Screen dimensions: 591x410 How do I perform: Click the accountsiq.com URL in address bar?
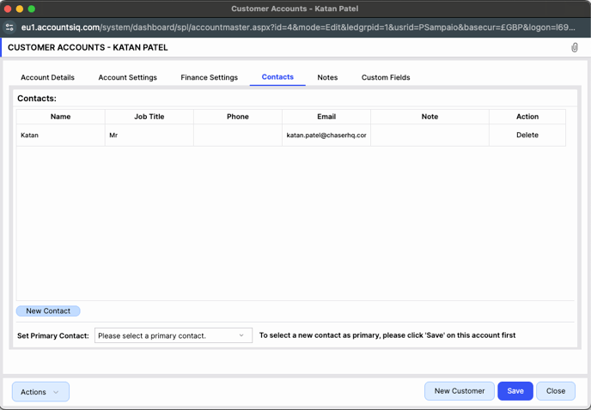[298, 27]
